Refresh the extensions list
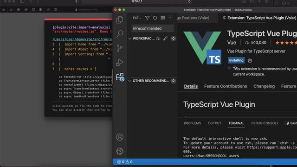This screenshot has width=297, height=167. tap(155, 18)
